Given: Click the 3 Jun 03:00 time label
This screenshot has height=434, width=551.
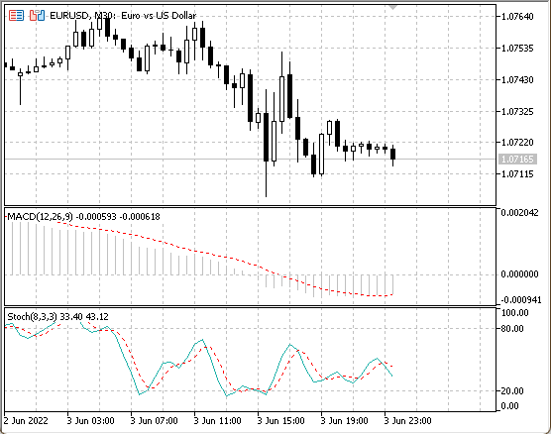Looking at the screenshot, I should [x=90, y=421].
